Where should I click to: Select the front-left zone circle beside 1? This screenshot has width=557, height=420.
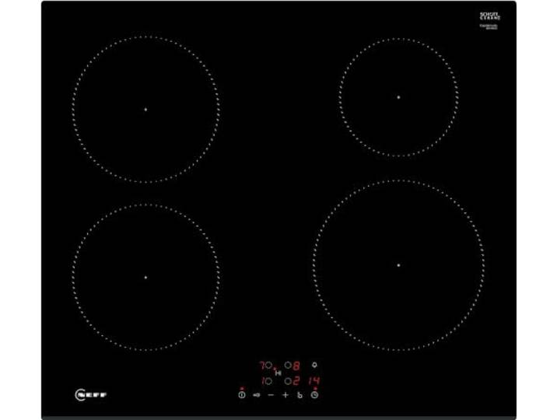click(269, 381)
